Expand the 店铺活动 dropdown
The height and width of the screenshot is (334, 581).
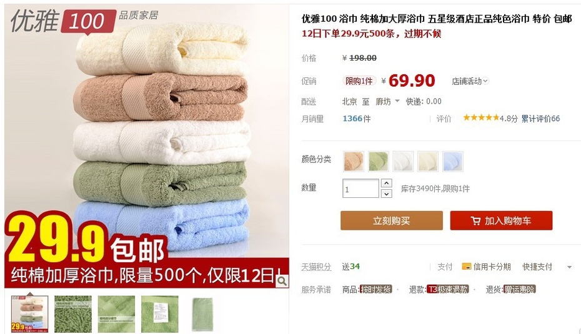click(470, 81)
